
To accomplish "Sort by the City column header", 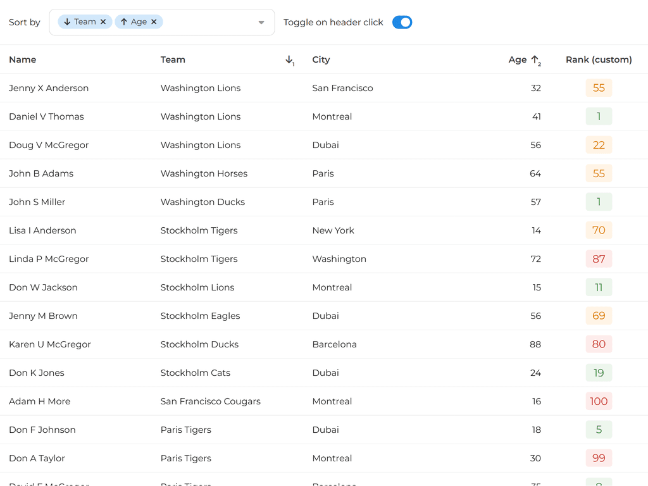I will pos(321,59).
